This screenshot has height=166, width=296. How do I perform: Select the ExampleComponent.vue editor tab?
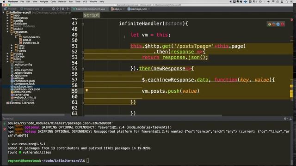click(90, 9)
